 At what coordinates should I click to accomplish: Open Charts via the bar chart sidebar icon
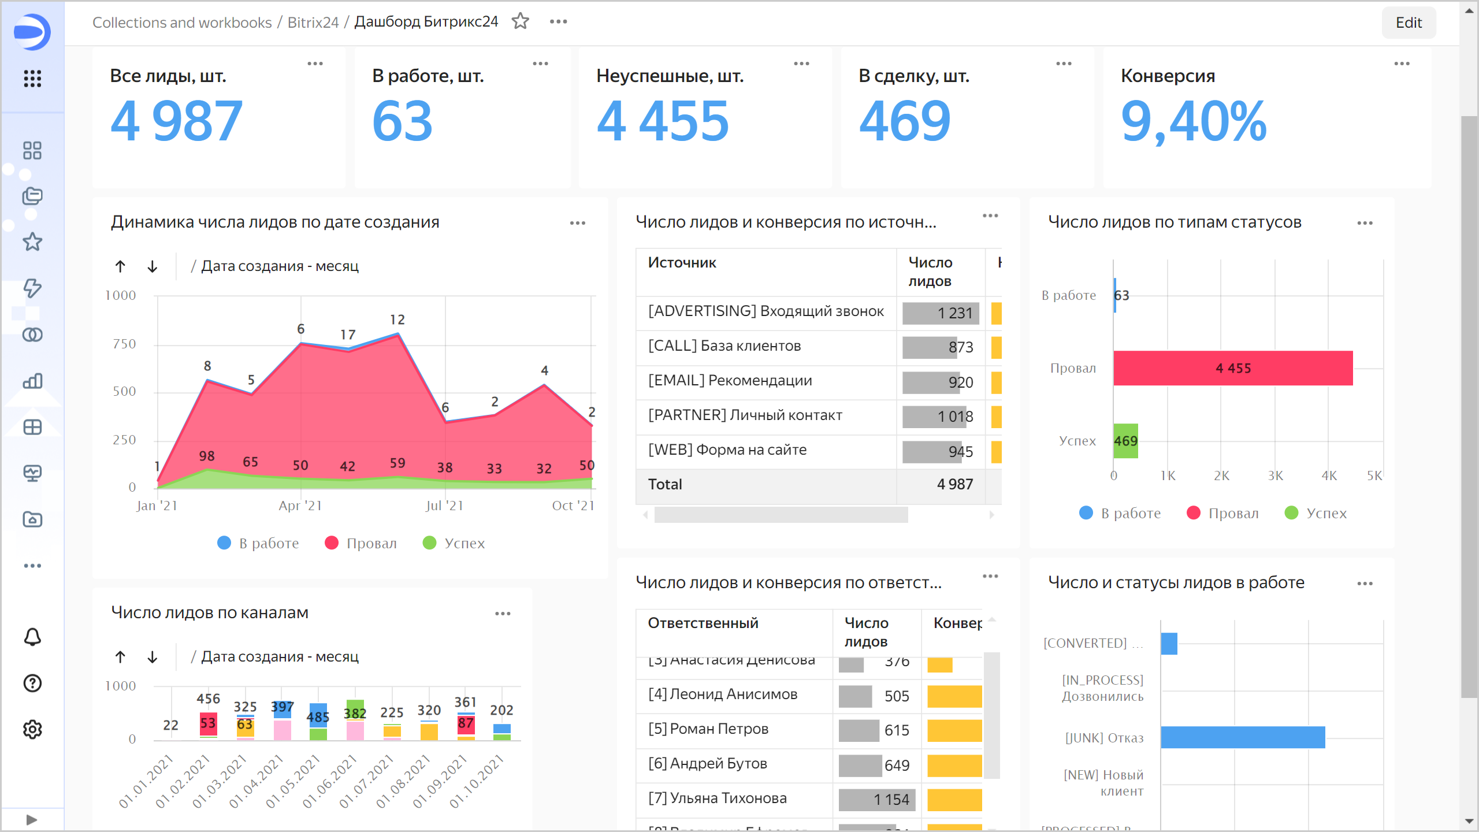[32, 381]
